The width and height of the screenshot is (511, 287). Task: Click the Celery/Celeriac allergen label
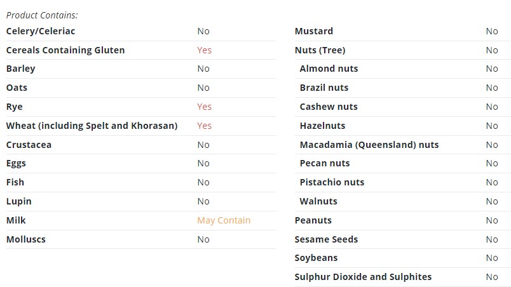[x=41, y=31]
